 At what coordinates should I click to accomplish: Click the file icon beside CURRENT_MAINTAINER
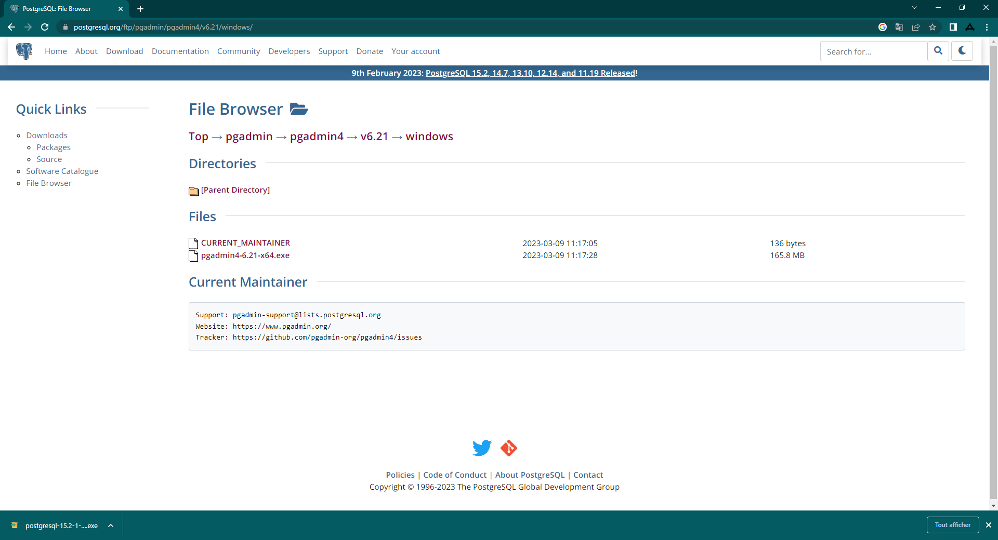point(193,243)
